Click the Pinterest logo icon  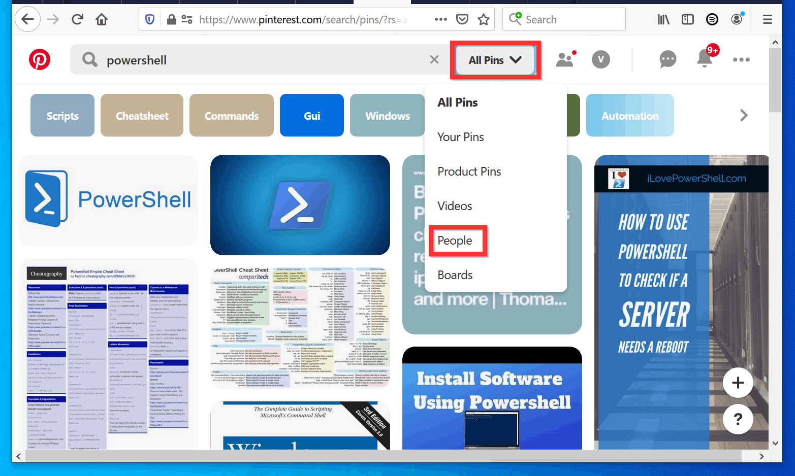[x=40, y=59]
